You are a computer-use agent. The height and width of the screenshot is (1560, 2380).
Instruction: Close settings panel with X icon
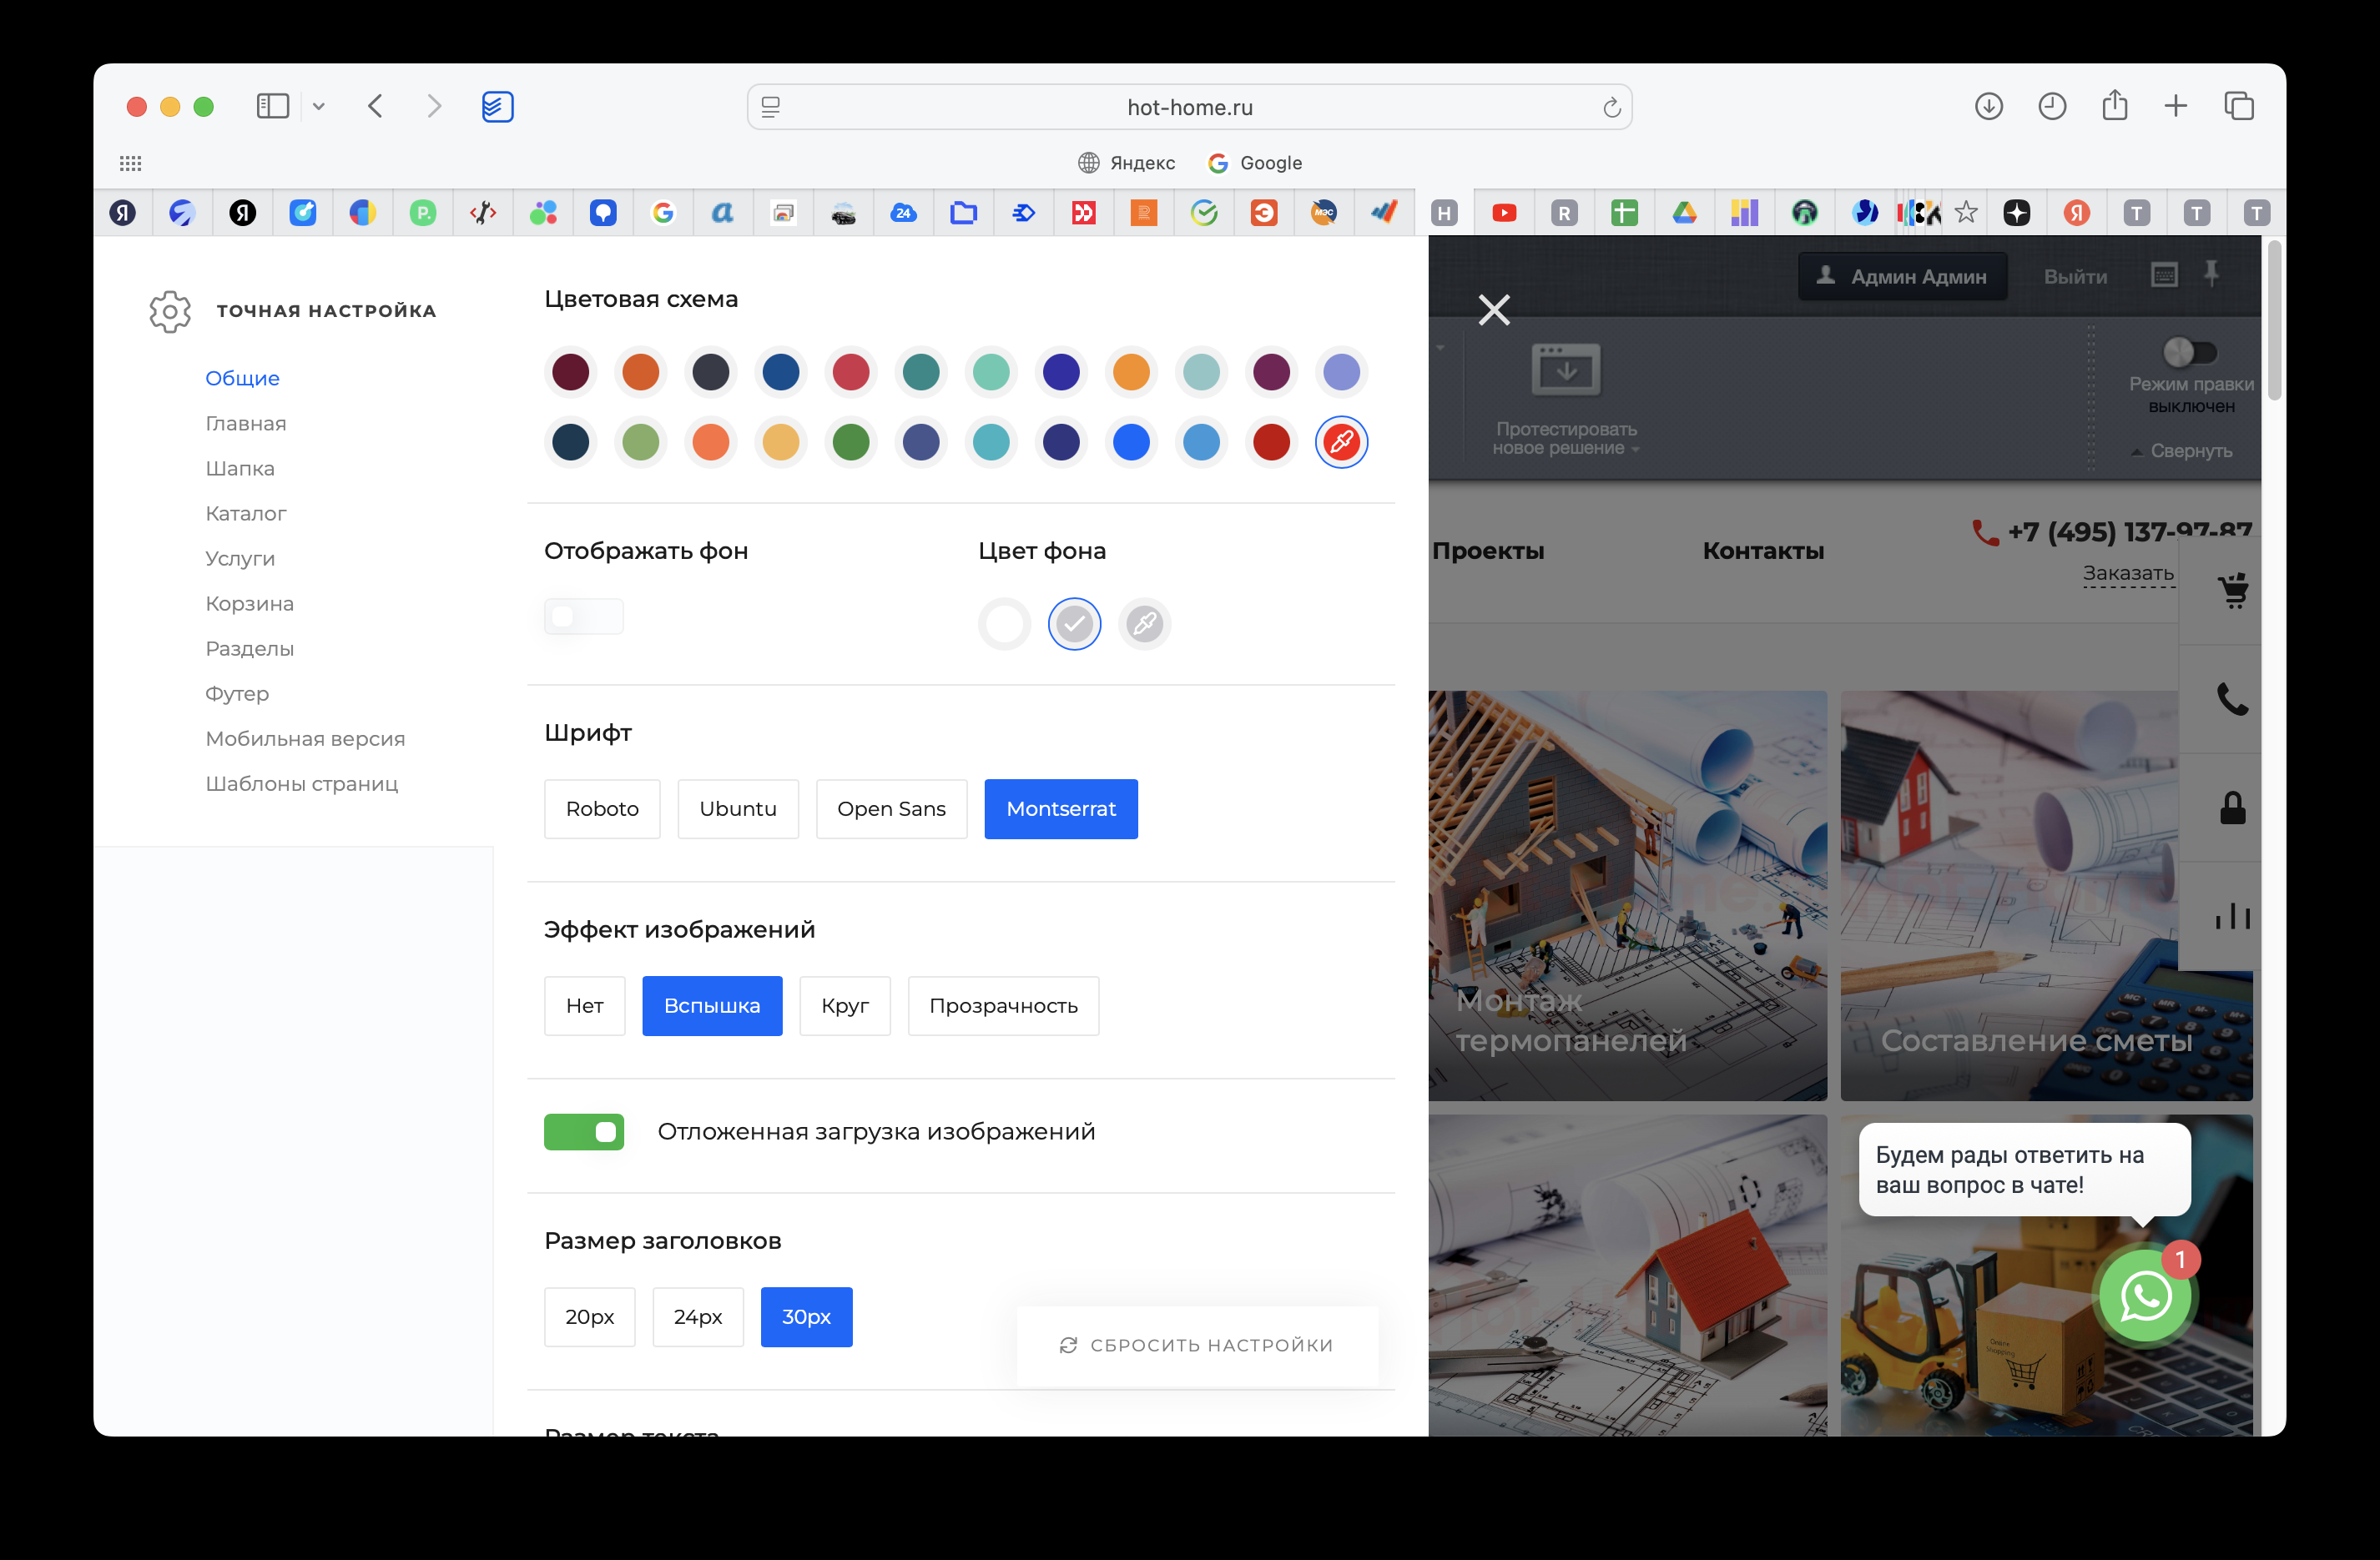coord(1494,309)
